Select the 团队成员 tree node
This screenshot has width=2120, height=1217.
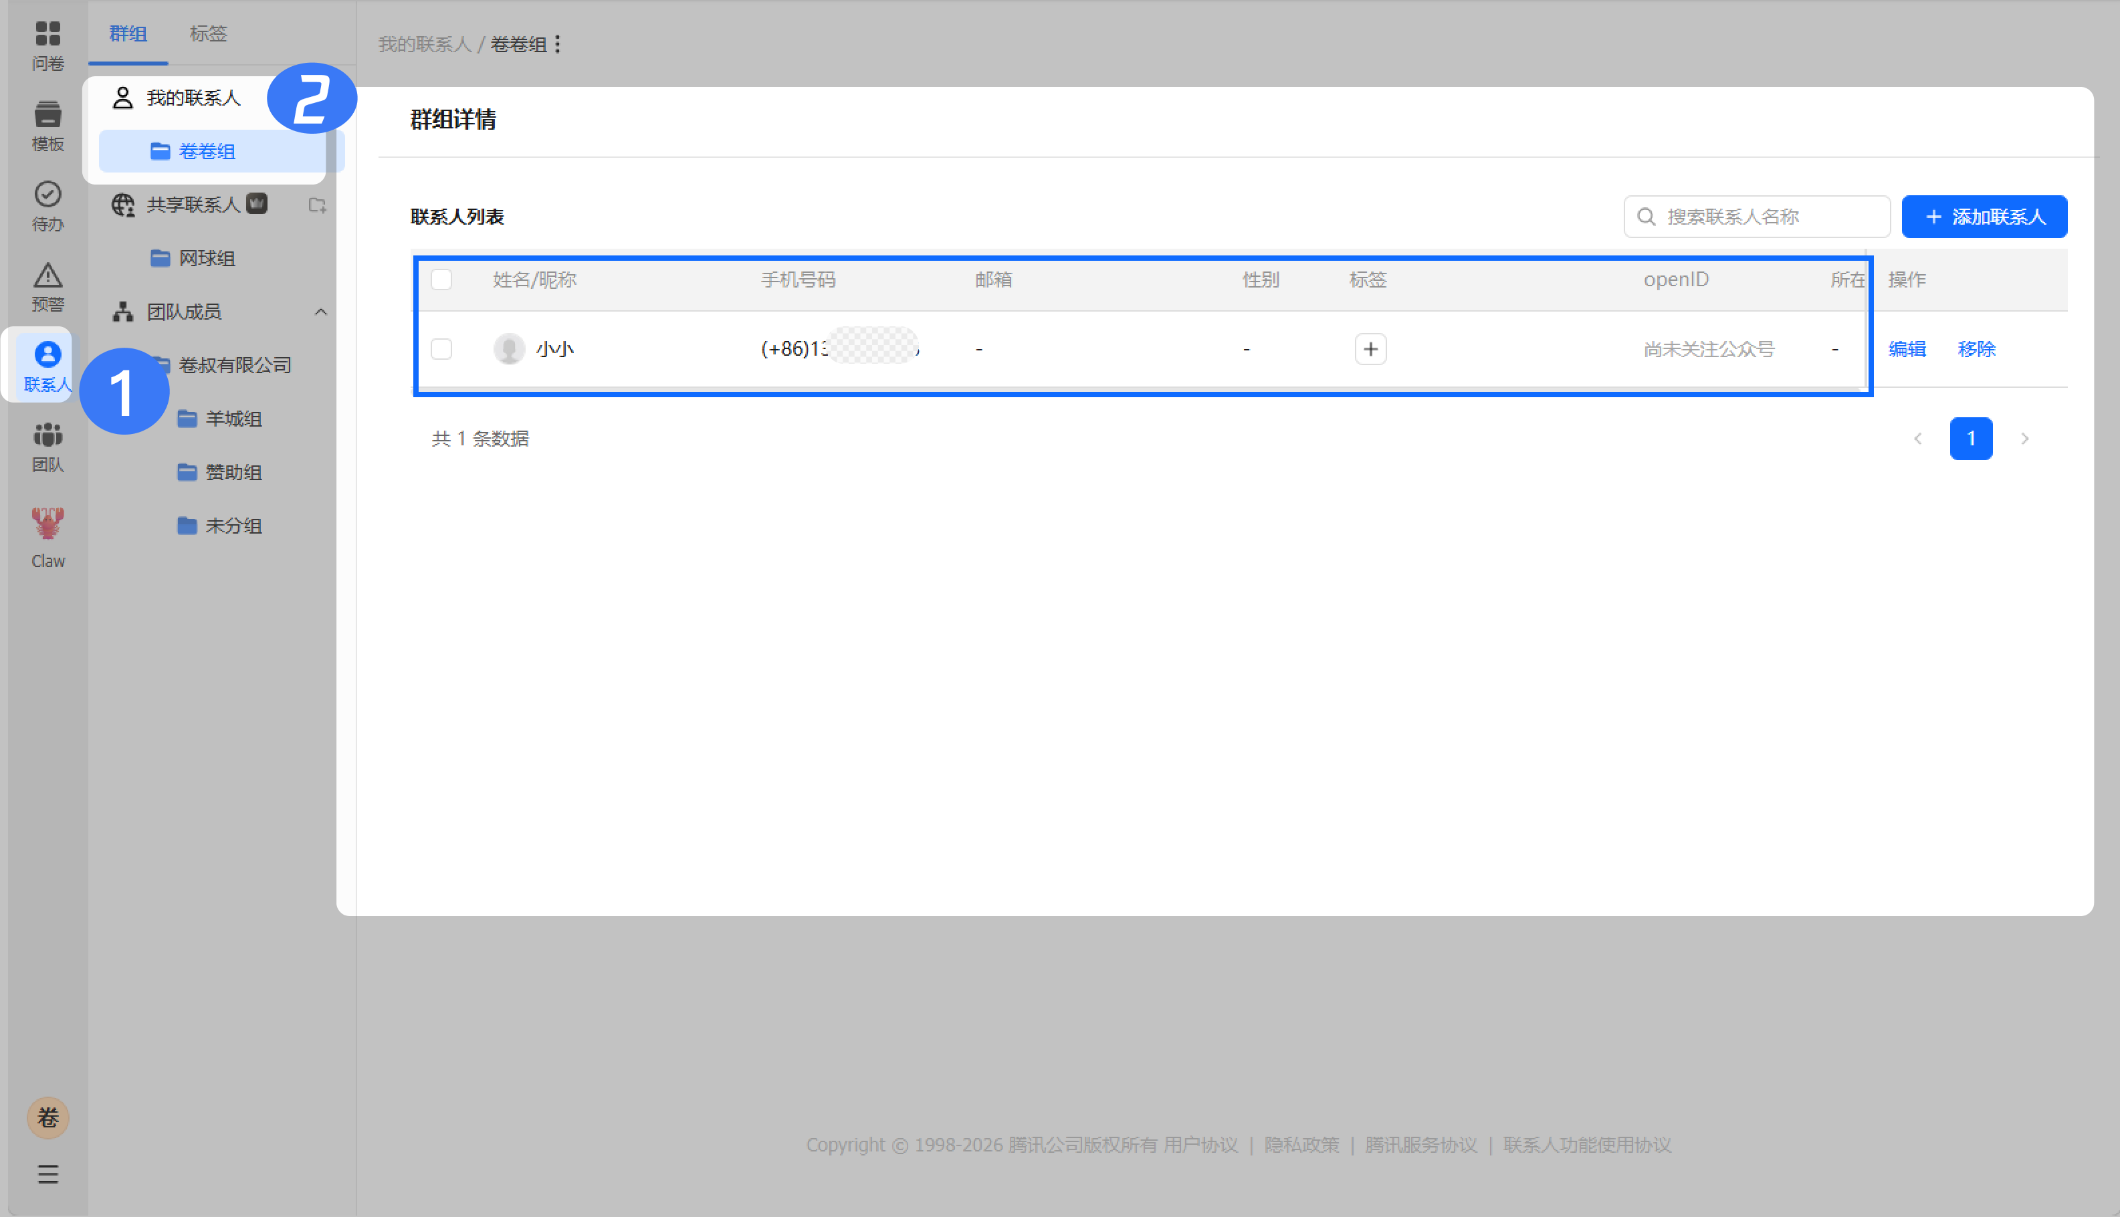point(184,312)
